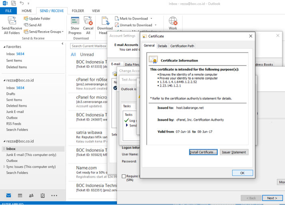Screen dimensions: 285x205
Task: Click the Update Folder icon
Action: 26,18
